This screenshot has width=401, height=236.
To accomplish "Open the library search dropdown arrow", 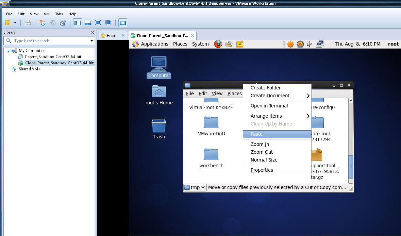I will (x=91, y=41).
